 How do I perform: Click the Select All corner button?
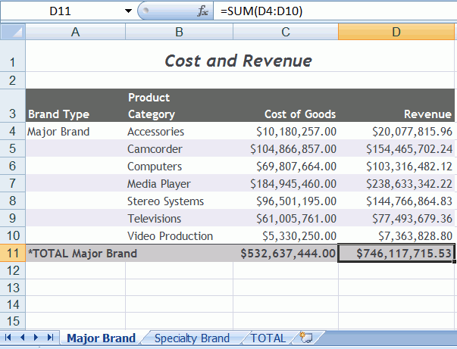tap(12, 32)
